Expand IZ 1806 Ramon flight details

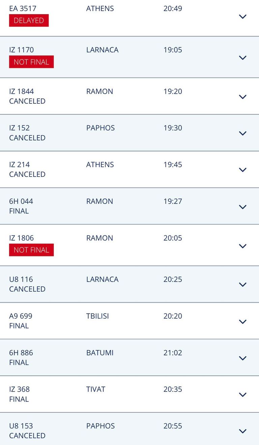pos(242,246)
